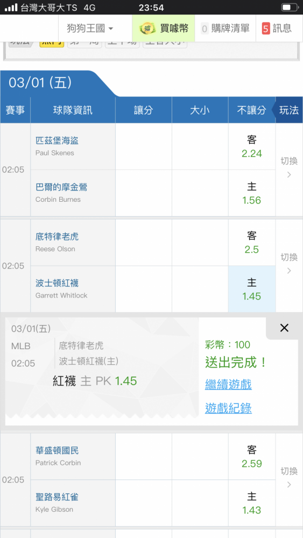
Task: Select Nationals away odds 2.59
Action: [x=252, y=456]
